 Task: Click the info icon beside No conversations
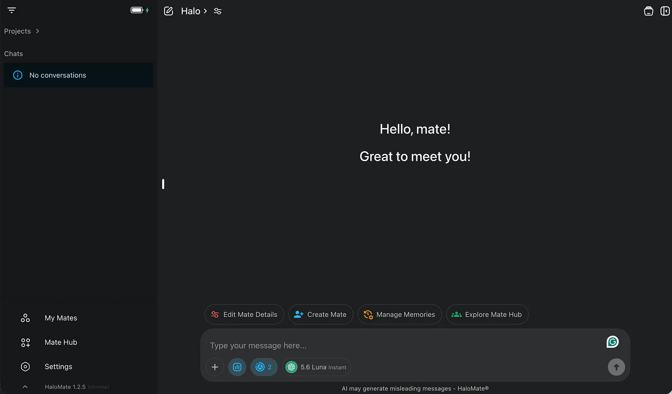point(18,75)
